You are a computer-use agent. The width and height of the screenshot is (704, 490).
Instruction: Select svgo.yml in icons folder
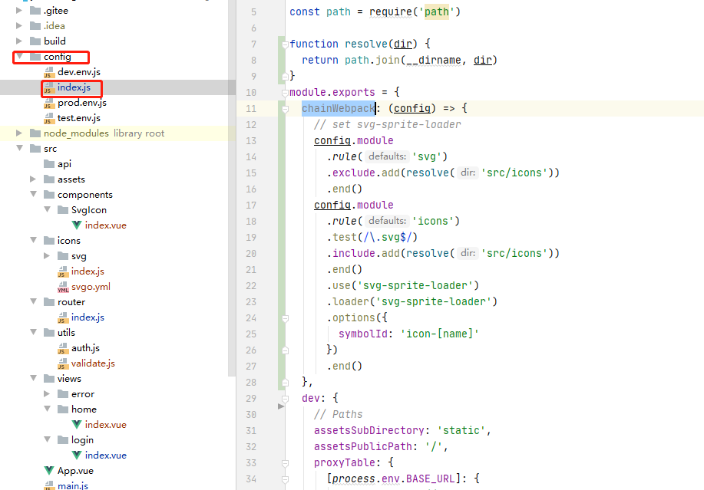coord(91,287)
